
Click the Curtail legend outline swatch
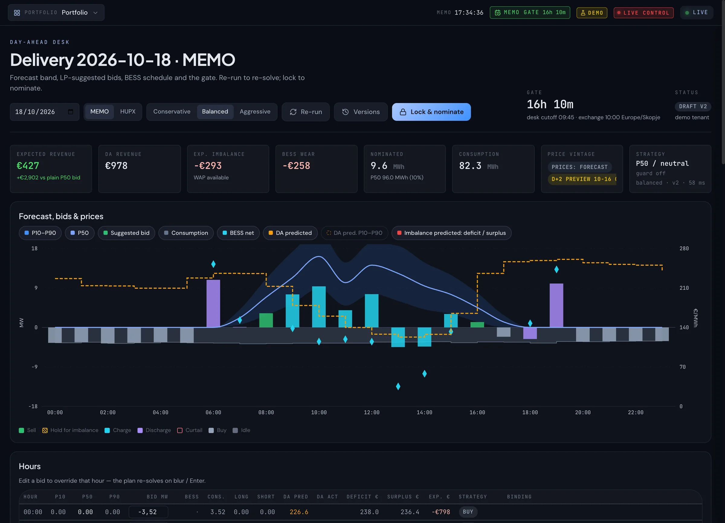(180, 430)
